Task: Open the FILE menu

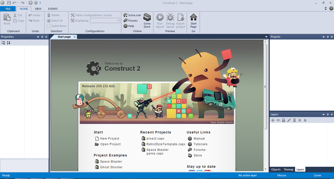Action: (8, 9)
